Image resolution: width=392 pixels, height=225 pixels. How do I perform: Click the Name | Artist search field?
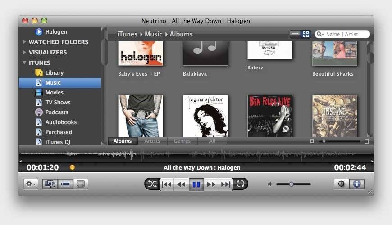click(x=342, y=34)
